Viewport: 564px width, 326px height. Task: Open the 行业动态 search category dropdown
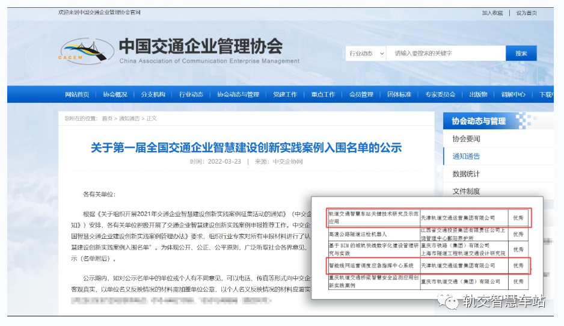[x=366, y=54]
